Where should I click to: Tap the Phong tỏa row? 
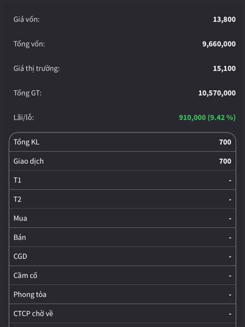tap(122, 294)
